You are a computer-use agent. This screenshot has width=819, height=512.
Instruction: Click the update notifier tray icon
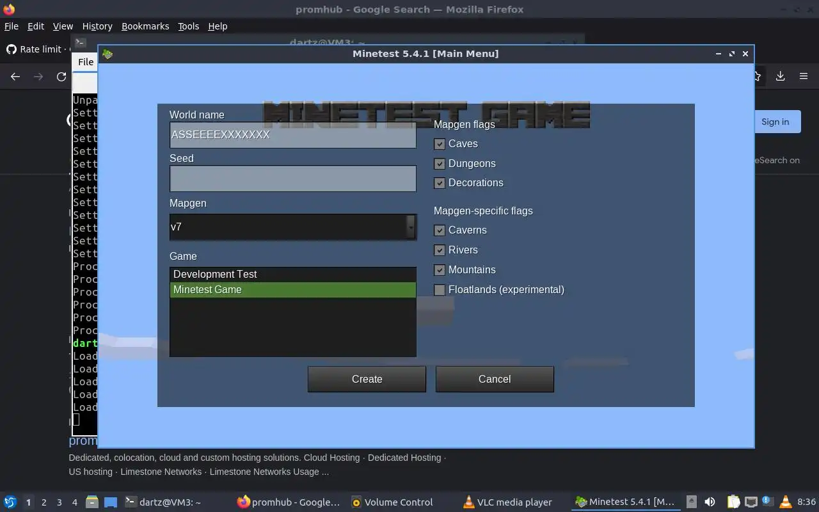768,502
